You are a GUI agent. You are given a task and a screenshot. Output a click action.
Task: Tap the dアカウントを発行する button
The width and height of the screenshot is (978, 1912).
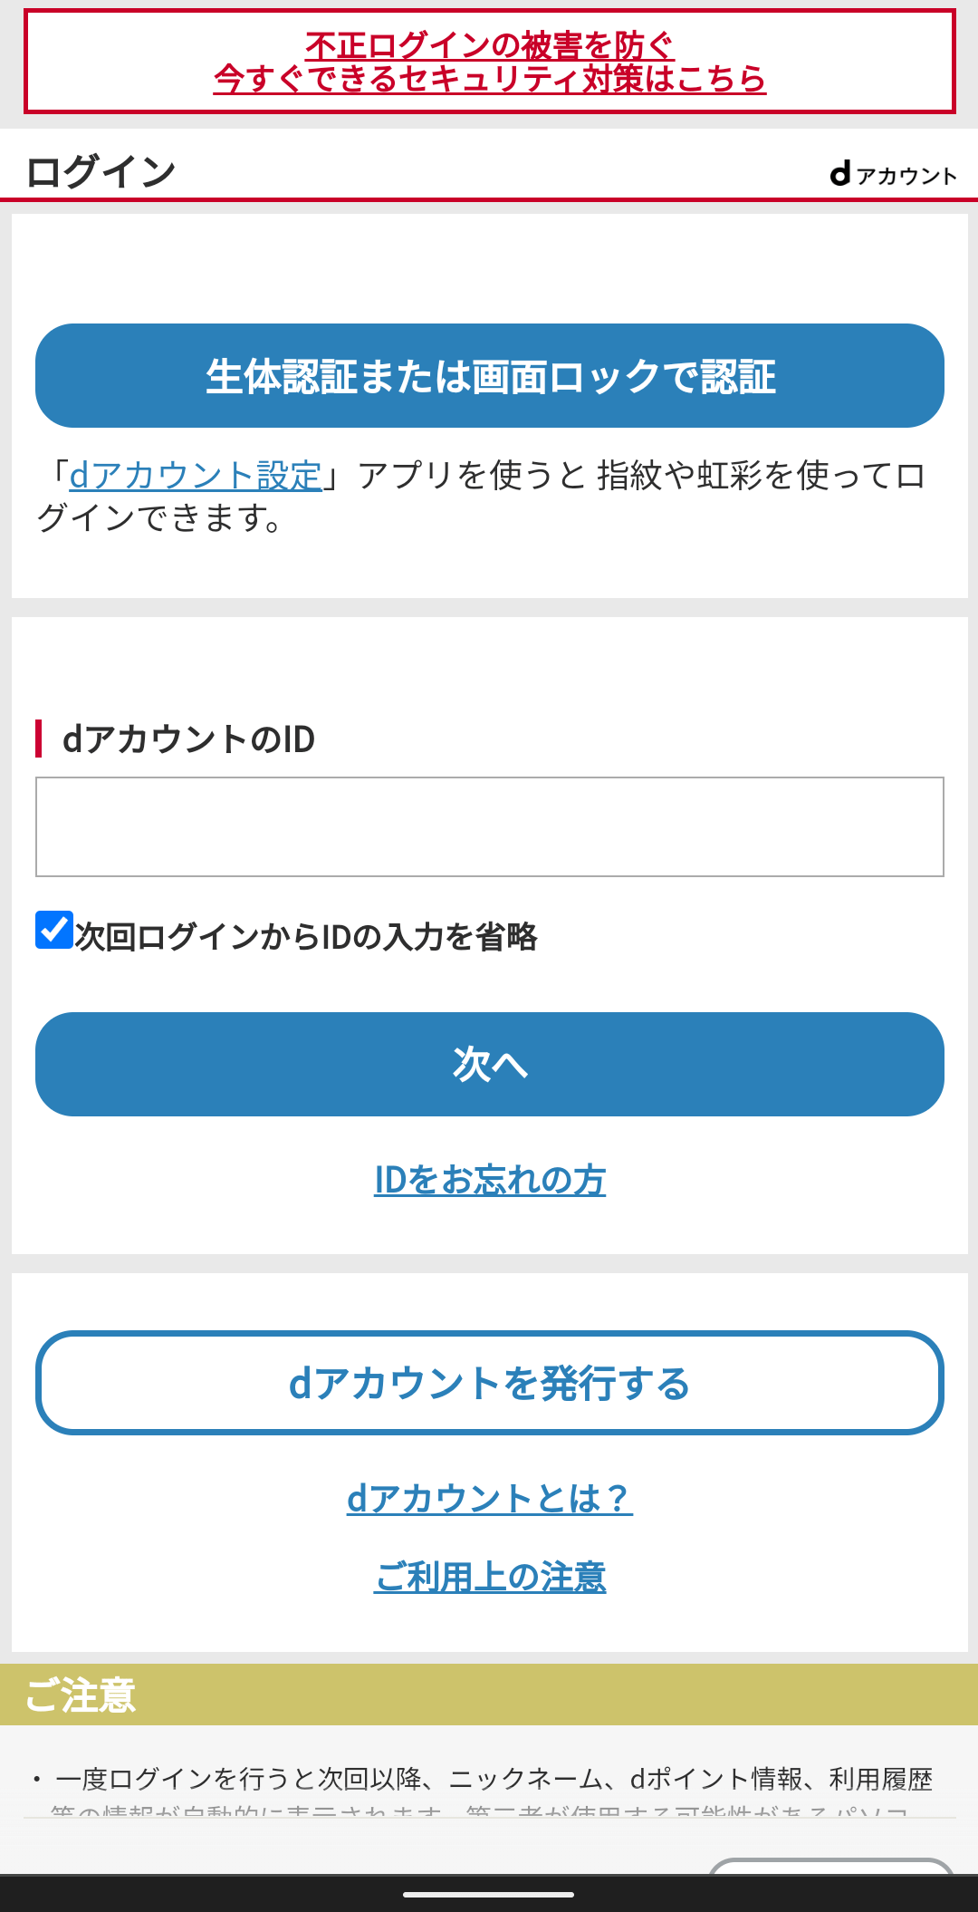(489, 1383)
